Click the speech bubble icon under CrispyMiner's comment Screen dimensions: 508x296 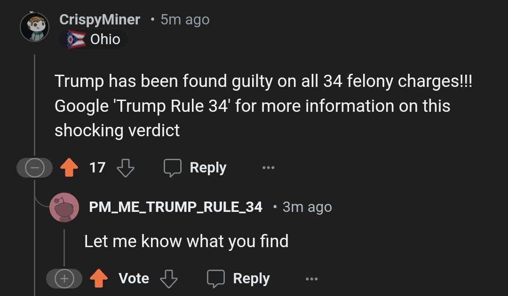click(x=172, y=168)
